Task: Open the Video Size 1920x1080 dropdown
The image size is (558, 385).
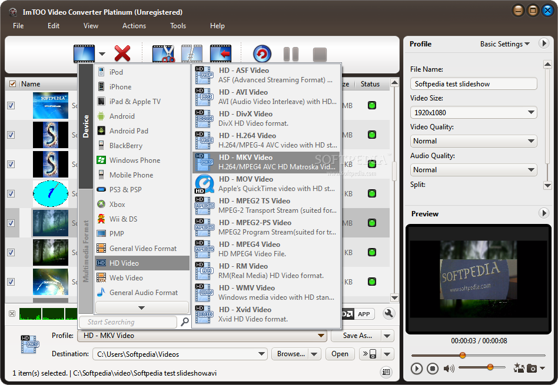Action: tap(473, 113)
